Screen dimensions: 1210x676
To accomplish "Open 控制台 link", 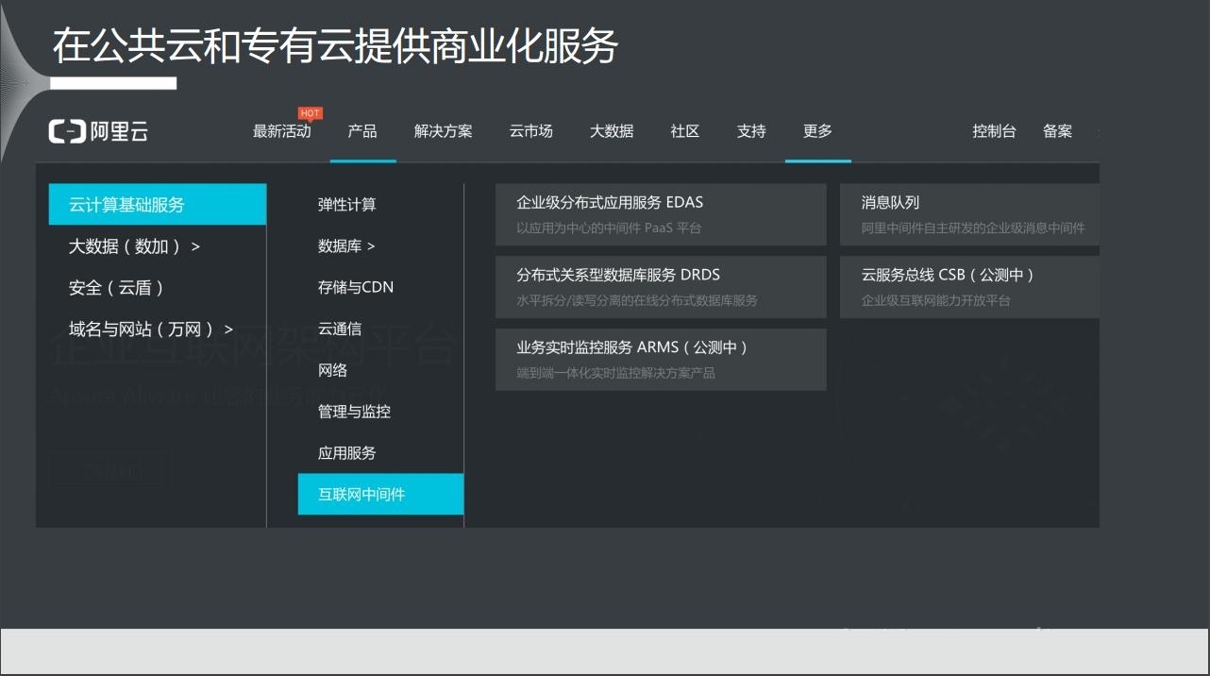I will (x=994, y=131).
